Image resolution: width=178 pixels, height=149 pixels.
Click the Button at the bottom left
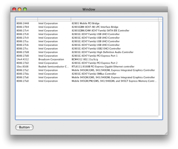[x=24, y=127]
